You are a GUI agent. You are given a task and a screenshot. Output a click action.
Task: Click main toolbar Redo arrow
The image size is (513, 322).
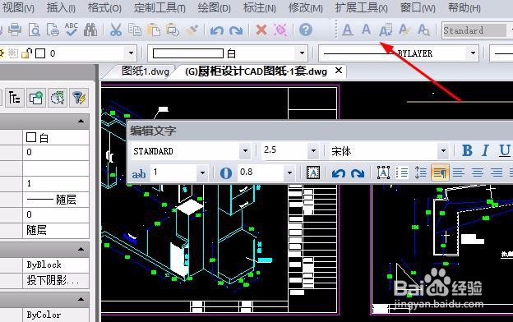(236, 30)
